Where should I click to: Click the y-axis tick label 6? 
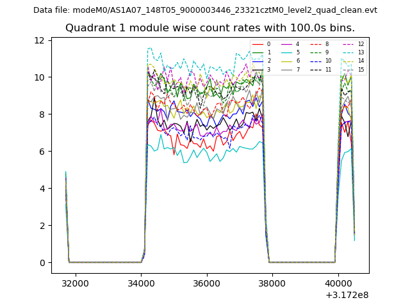click(x=42, y=152)
